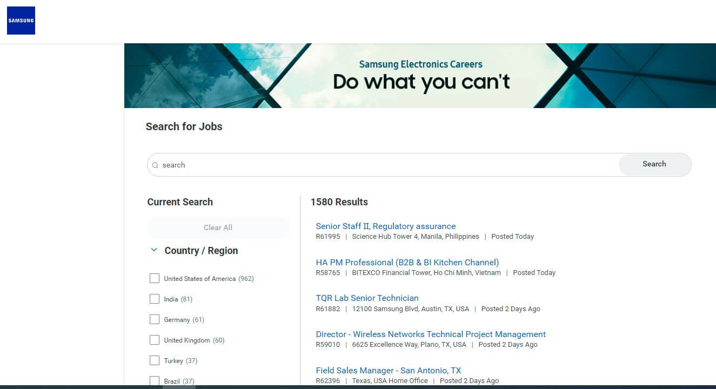
Task: Click the Clear All button
Action: 218,227
